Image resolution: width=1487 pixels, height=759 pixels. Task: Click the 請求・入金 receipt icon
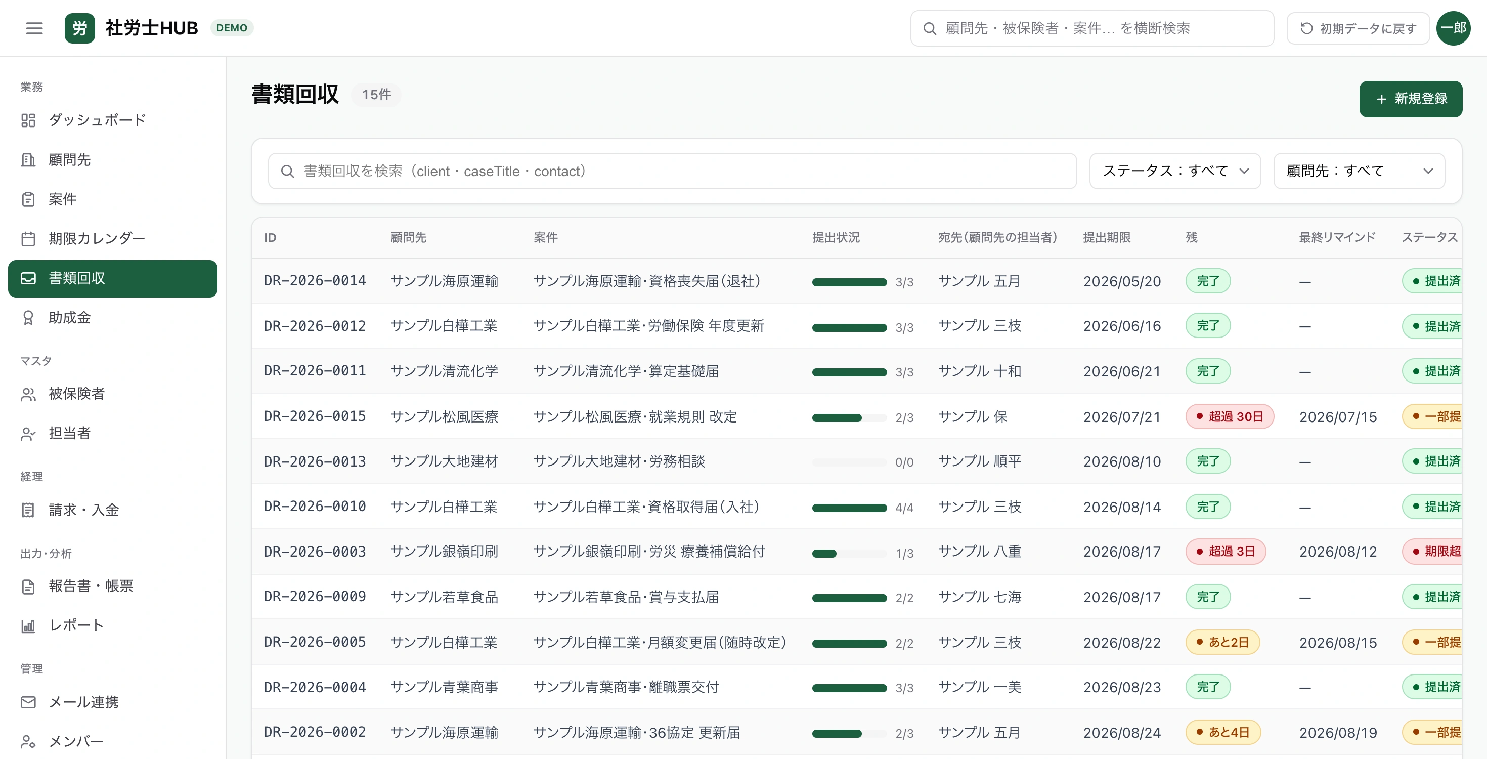28,510
